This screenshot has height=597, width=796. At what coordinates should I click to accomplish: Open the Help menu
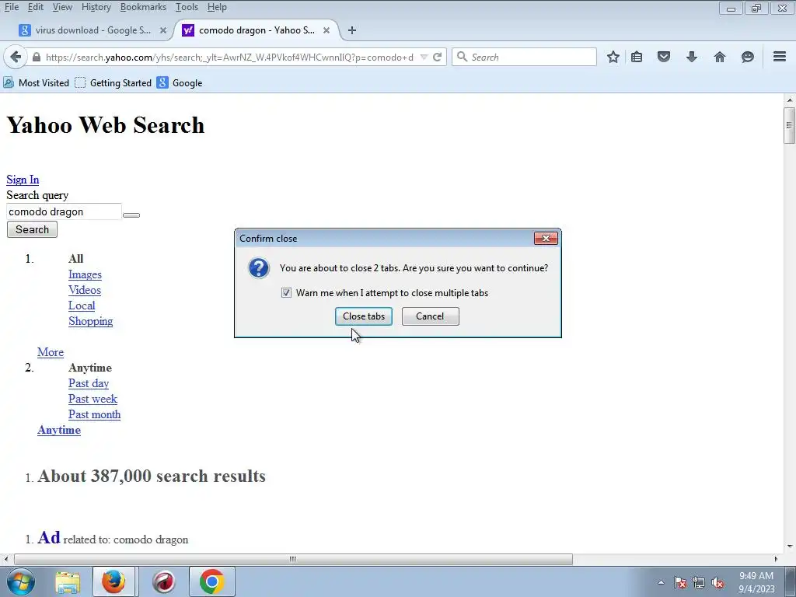[217, 7]
